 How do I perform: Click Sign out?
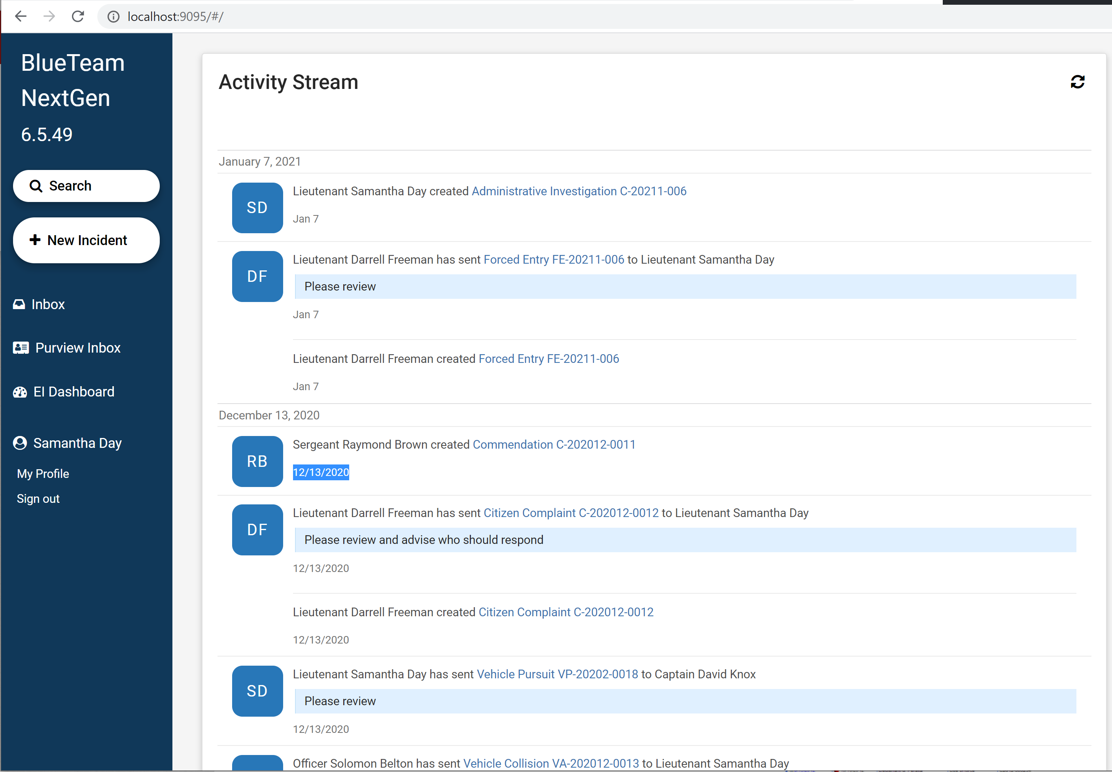tap(38, 499)
